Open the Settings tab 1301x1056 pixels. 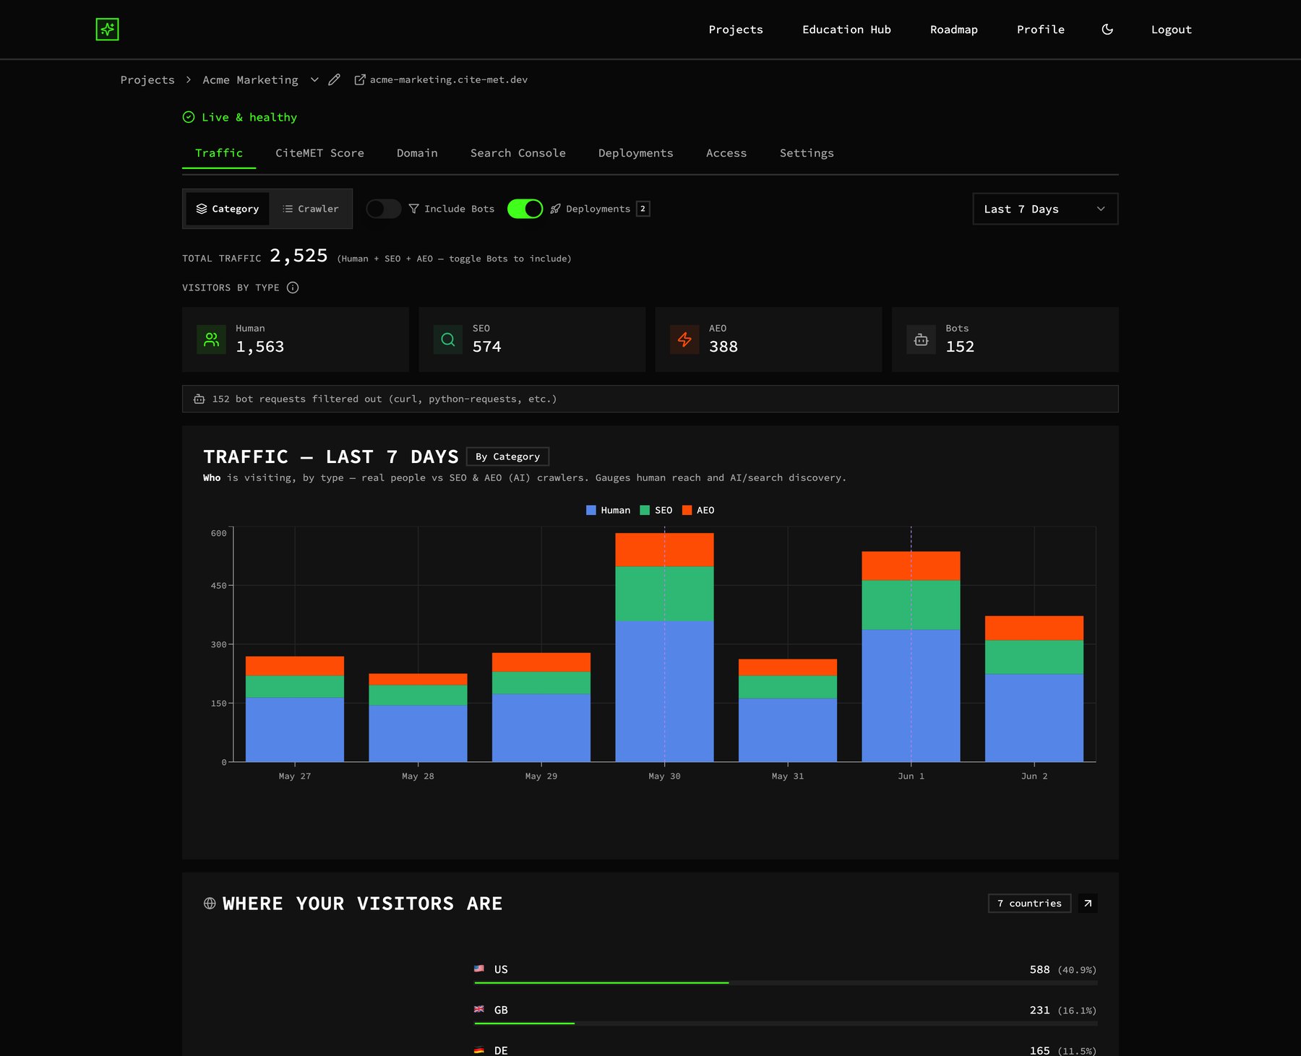click(807, 153)
